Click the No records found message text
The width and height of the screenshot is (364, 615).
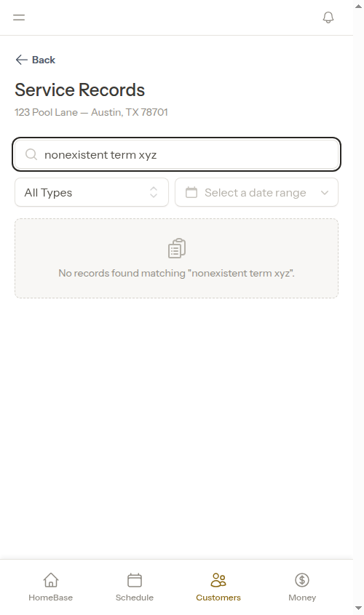pos(176,273)
